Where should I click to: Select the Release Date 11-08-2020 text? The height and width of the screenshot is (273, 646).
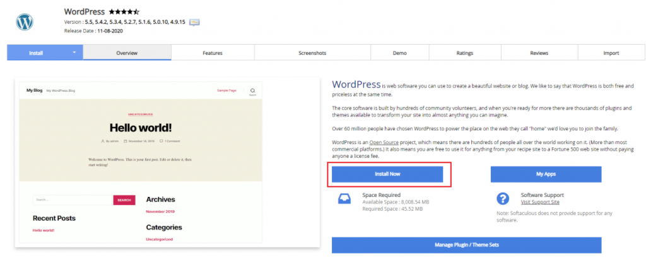pyautogui.click(x=93, y=31)
